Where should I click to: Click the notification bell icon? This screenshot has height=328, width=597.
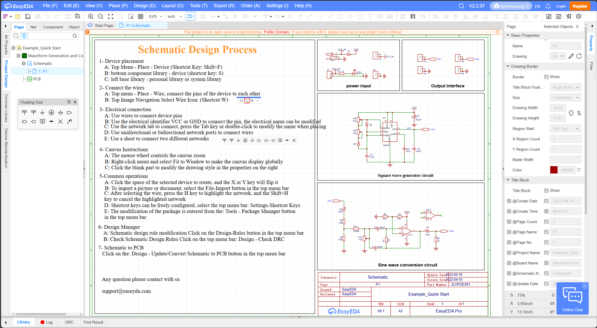548,6
